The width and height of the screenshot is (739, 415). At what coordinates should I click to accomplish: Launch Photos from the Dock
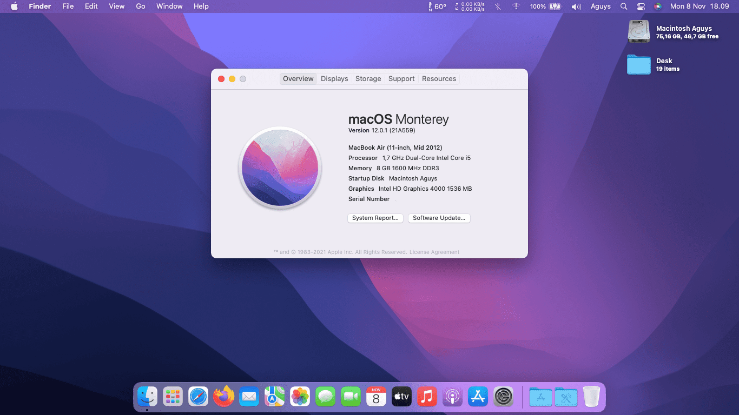(300, 397)
